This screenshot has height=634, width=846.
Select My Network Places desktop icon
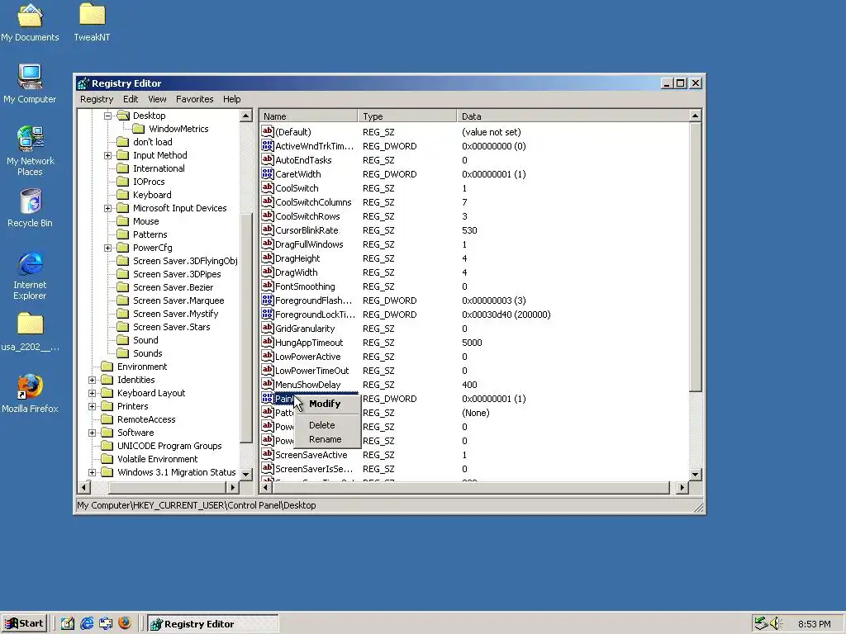30,151
